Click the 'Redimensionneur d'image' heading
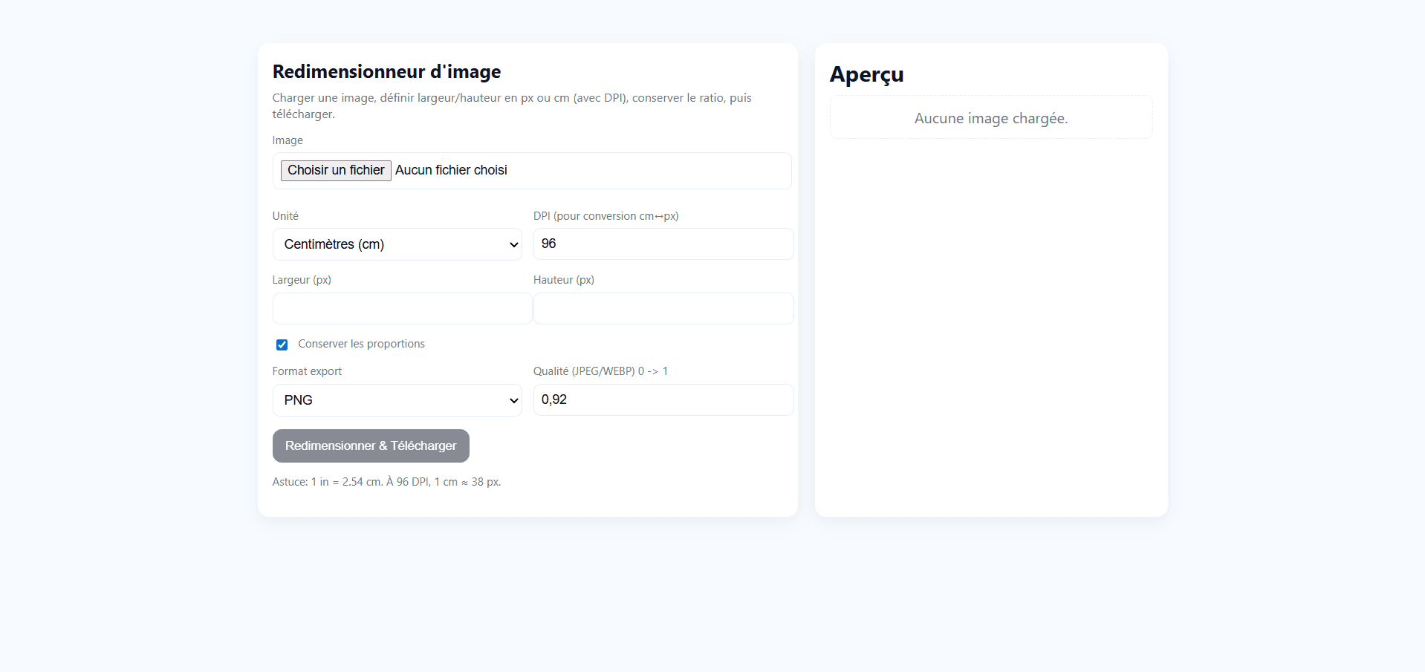This screenshot has width=1425, height=672. (386, 71)
